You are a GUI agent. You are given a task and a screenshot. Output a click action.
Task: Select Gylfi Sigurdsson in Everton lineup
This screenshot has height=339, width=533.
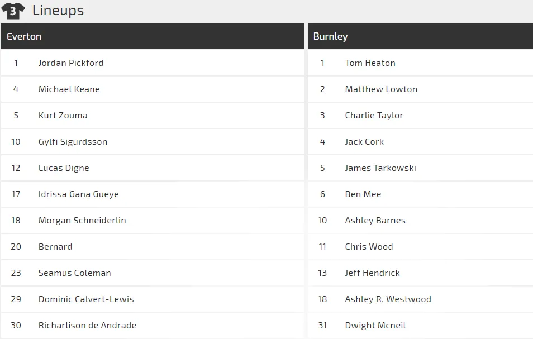pyautogui.click(x=73, y=142)
